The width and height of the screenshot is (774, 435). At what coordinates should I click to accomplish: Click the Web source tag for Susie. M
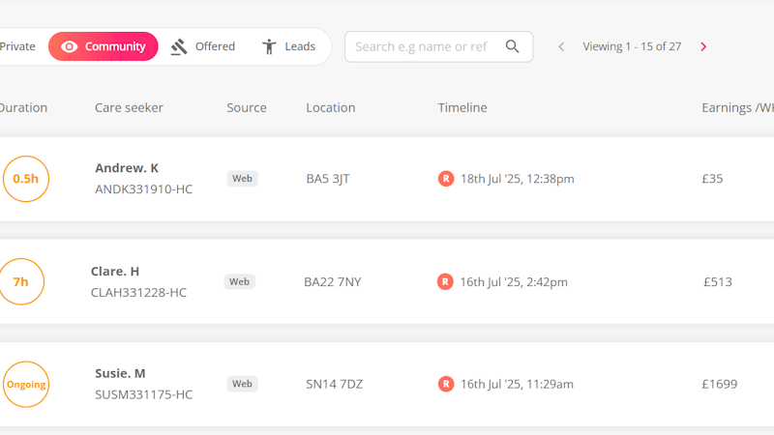point(243,384)
